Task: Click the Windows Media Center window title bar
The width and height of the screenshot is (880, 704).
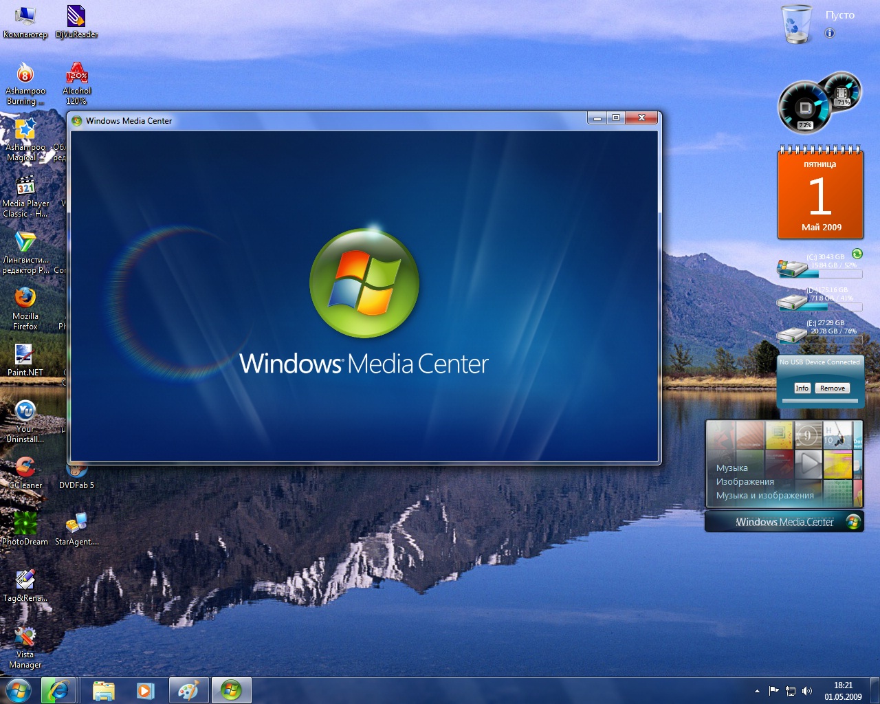Action: tap(330, 120)
